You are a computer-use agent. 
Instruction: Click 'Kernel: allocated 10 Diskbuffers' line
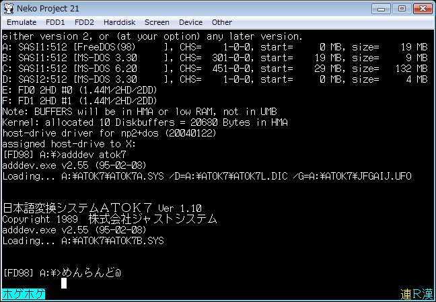point(145,122)
